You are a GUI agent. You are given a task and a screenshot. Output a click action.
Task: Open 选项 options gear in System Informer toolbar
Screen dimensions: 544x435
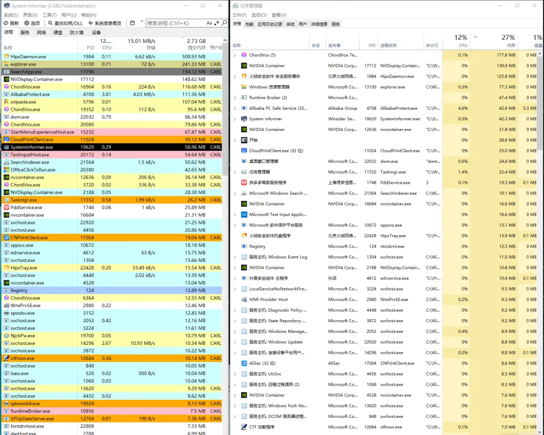(27, 23)
